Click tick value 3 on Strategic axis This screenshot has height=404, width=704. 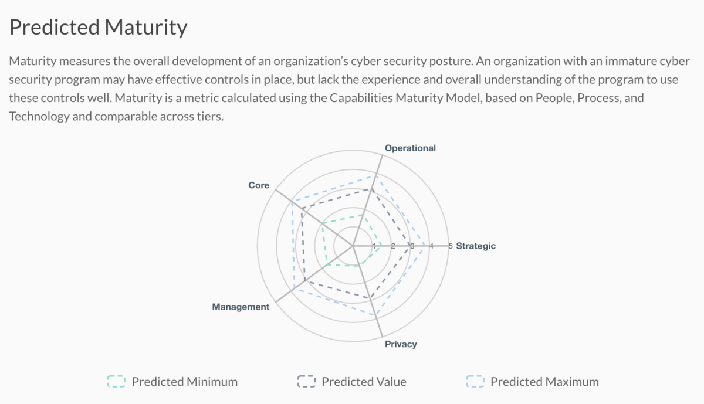[x=412, y=246]
